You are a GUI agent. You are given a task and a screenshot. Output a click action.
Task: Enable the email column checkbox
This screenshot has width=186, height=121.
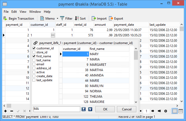coord(34,64)
